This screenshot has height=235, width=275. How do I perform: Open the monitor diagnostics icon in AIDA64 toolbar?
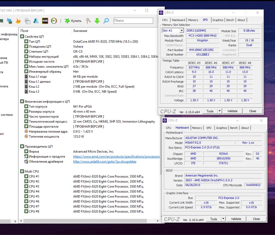pos(10,21)
